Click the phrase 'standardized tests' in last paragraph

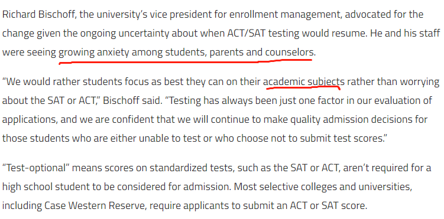(x=192, y=168)
